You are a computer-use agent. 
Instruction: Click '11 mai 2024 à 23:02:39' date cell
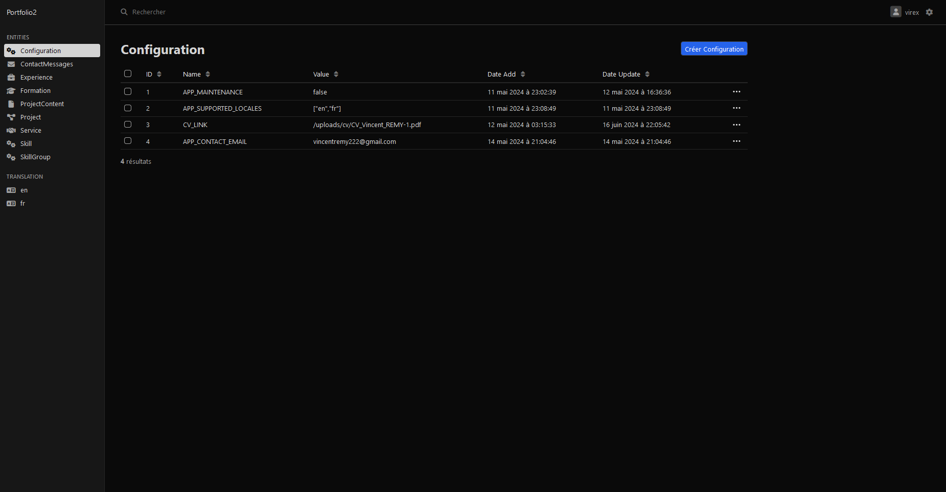(522, 92)
